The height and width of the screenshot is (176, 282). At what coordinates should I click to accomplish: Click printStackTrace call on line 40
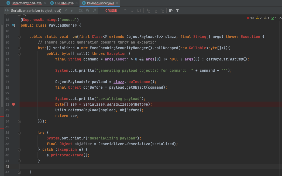(x=67, y=155)
